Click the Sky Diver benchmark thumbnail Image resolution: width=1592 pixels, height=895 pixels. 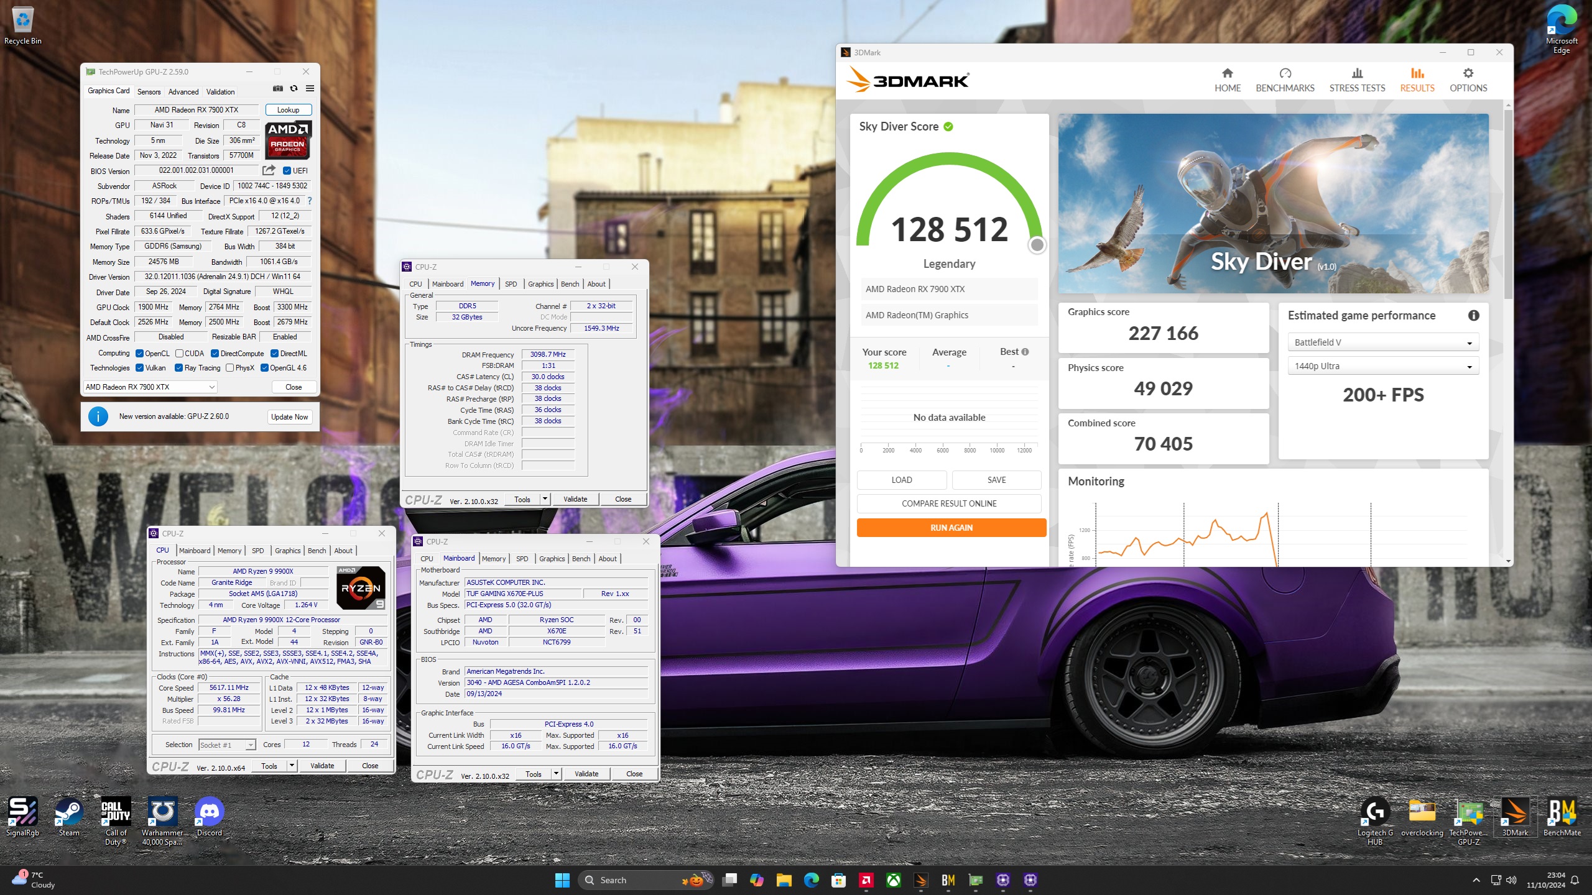click(x=1273, y=203)
